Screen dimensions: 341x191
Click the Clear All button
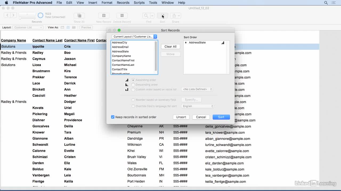[x=170, y=46]
